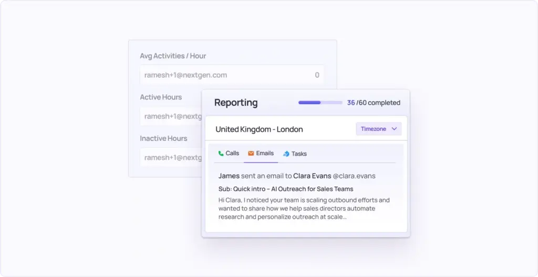Switch to the Calls tab label
This screenshot has height=277, width=538.
(x=232, y=153)
